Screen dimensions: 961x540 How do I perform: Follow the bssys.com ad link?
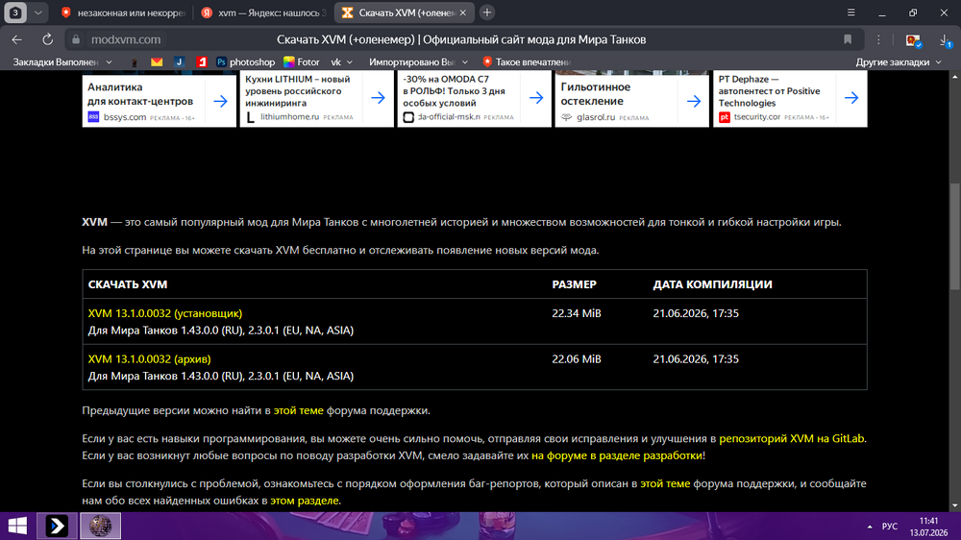125,117
